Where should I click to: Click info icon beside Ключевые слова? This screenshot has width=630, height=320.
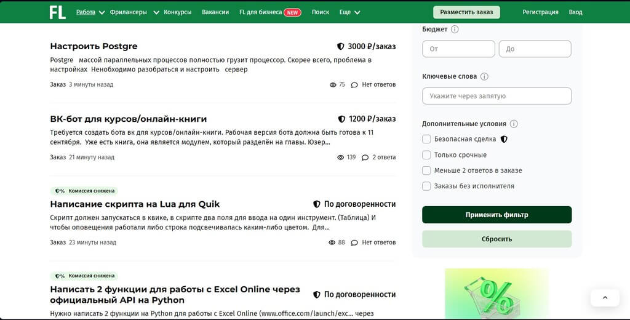(x=484, y=76)
